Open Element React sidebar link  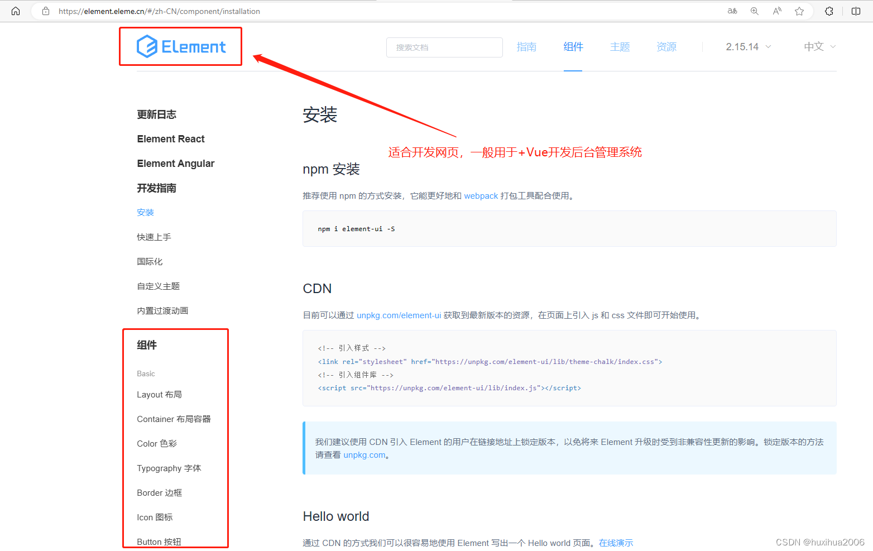click(171, 139)
